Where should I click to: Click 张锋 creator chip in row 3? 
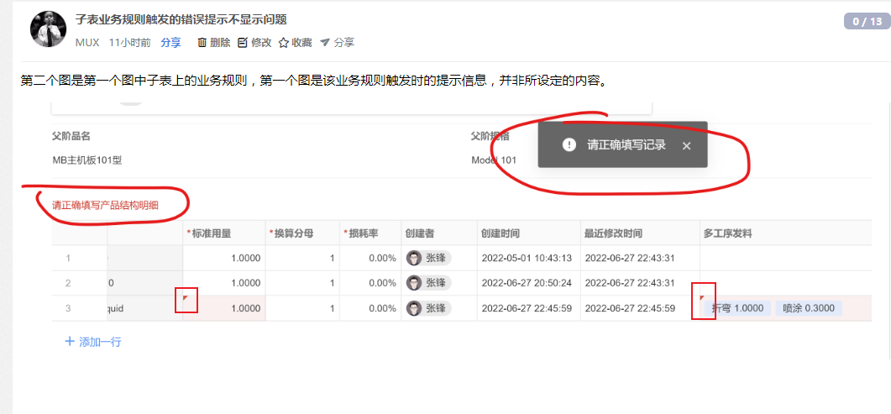click(428, 308)
